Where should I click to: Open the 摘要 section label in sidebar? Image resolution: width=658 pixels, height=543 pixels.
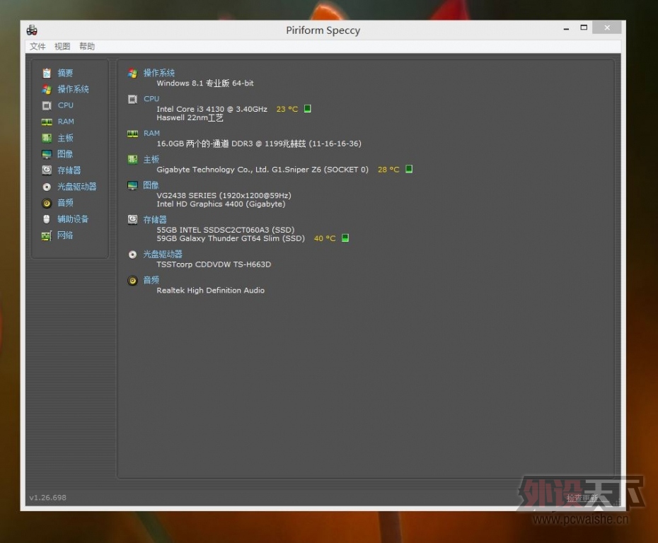(65, 73)
